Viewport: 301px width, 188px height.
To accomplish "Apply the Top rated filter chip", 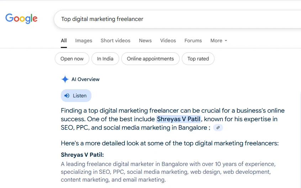I will (198, 59).
